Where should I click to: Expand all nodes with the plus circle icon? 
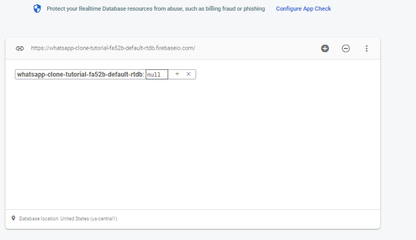click(x=325, y=48)
